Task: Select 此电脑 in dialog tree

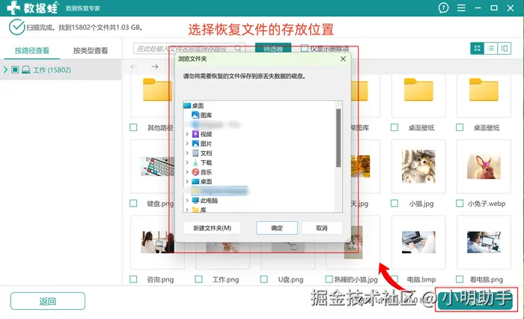Action: (204, 200)
